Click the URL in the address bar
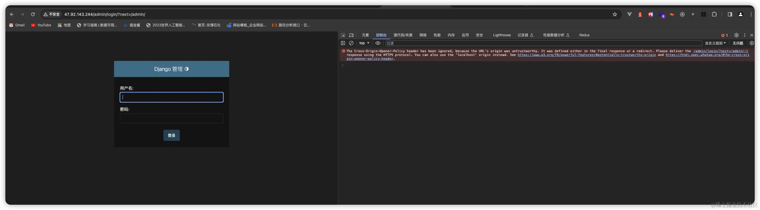The height and width of the screenshot is (210, 760). 105,14
